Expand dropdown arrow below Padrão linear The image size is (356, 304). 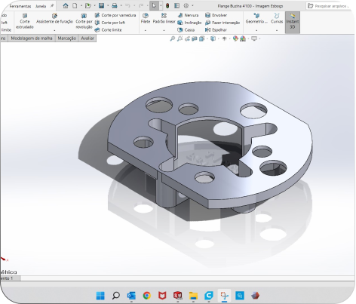164,30
